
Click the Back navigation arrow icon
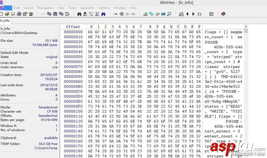pos(127,14)
